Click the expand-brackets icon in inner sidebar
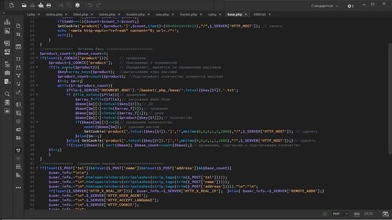Image resolution: width=392 pixels, height=220 pixels. tap(18, 59)
